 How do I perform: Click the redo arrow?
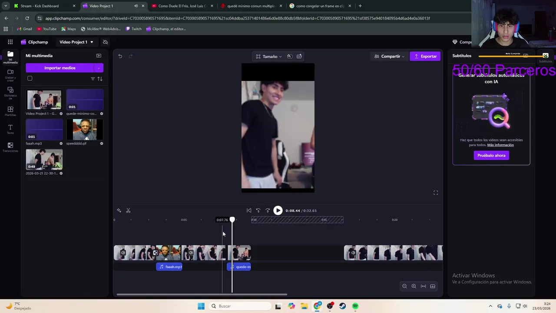click(x=130, y=56)
